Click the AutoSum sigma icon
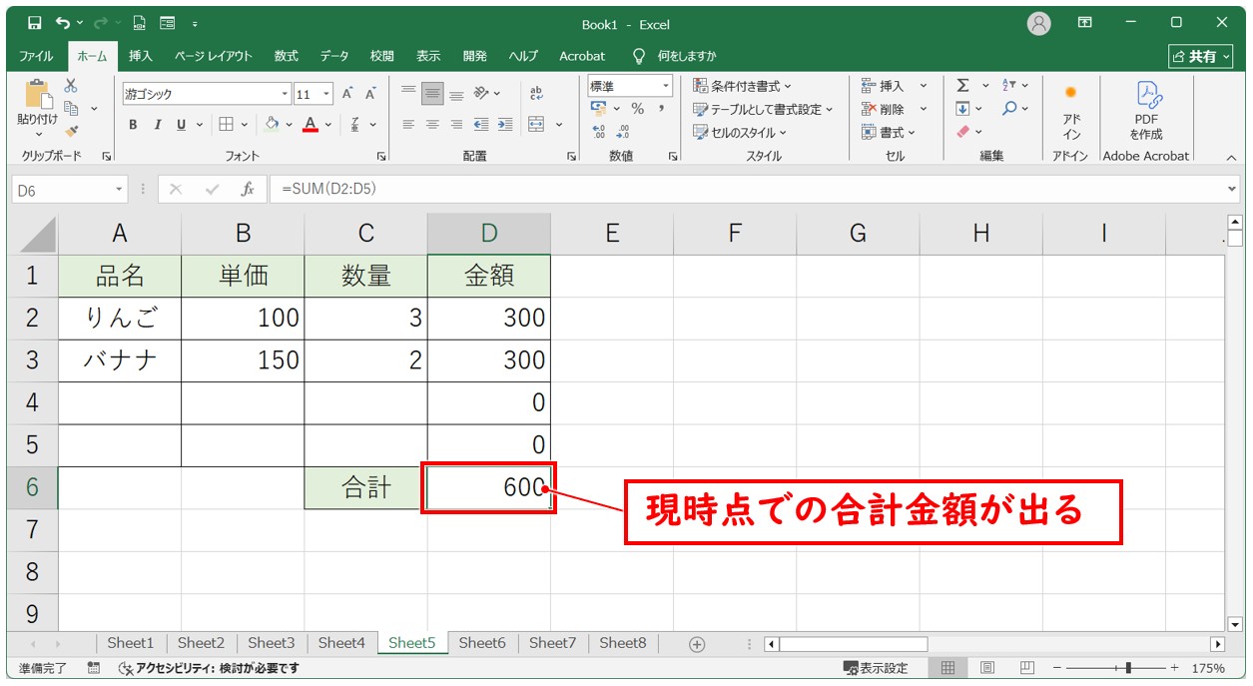Image resolution: width=1253 pixels, height=686 pixels. pos(962,86)
